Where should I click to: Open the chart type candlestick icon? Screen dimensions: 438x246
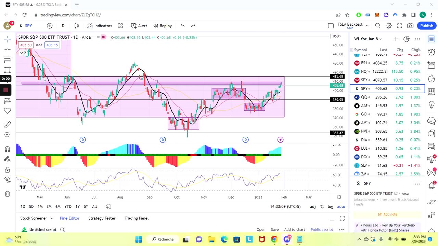pyautogui.click(x=77, y=26)
